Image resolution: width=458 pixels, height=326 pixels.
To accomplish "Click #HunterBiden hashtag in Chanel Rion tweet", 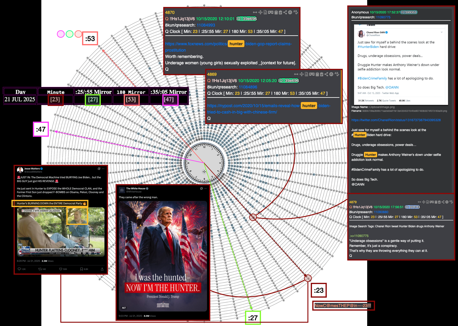I will [368, 47].
